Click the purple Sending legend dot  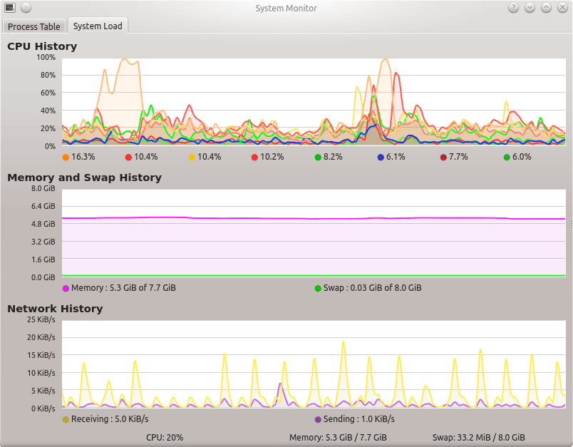pos(318,419)
